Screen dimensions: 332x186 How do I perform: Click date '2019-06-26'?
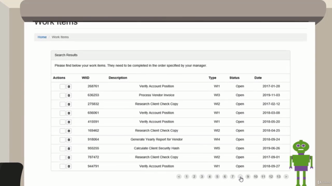pyautogui.click(x=271, y=148)
